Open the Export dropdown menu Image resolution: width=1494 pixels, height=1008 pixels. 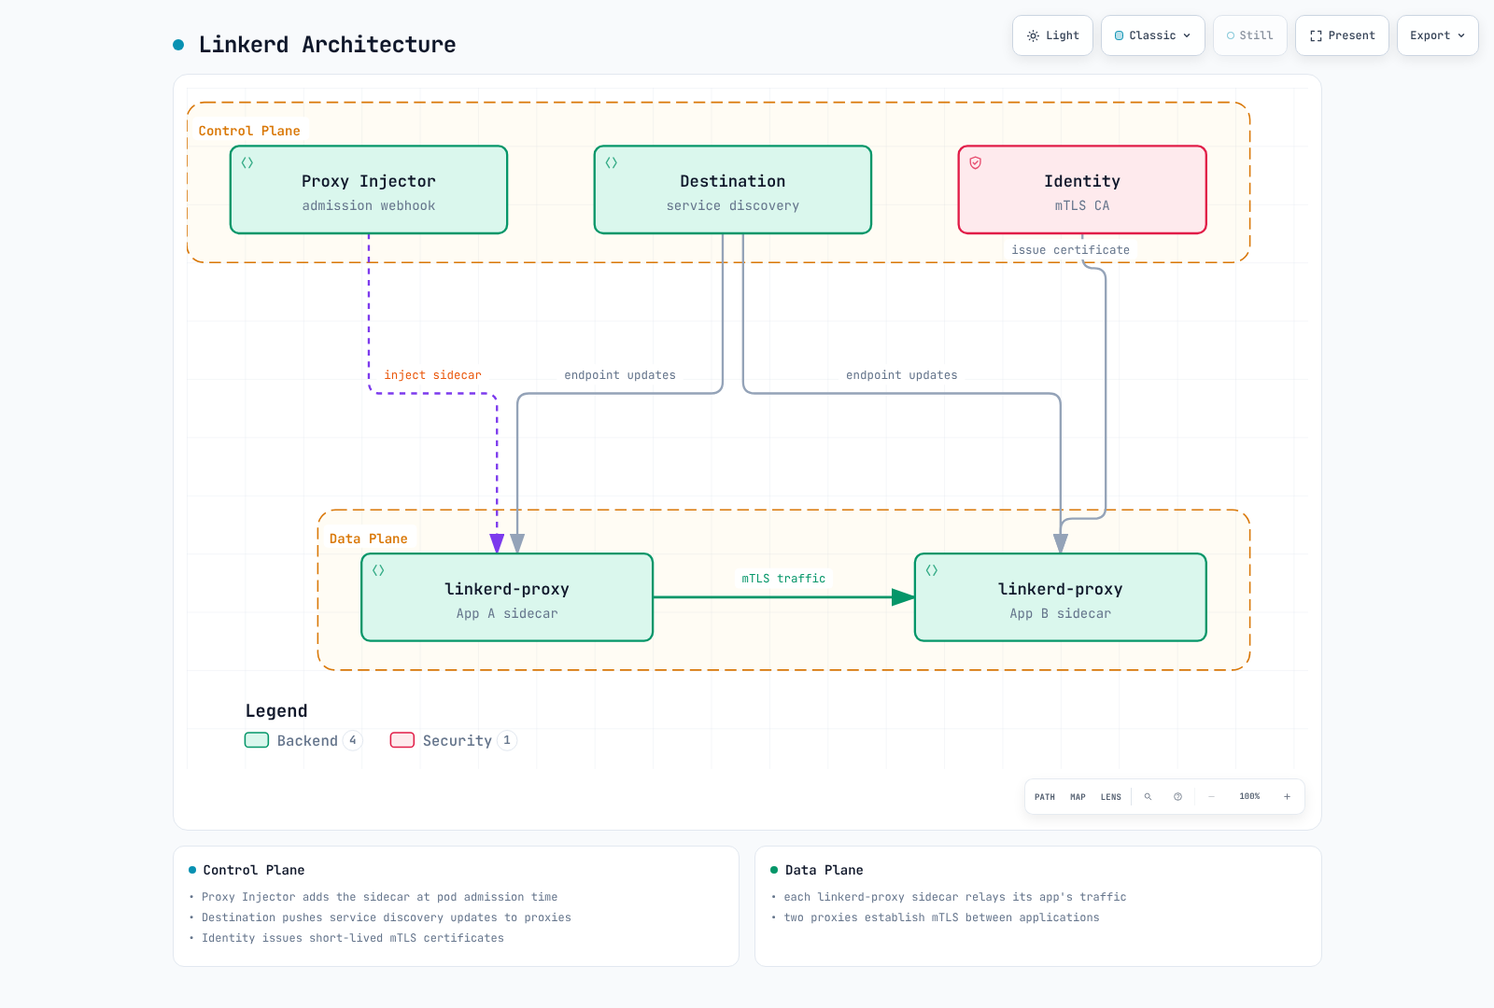[1438, 35]
